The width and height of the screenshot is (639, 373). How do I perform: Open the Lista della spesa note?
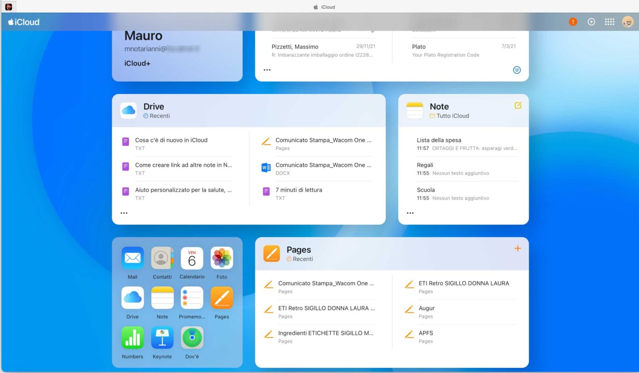click(x=467, y=144)
